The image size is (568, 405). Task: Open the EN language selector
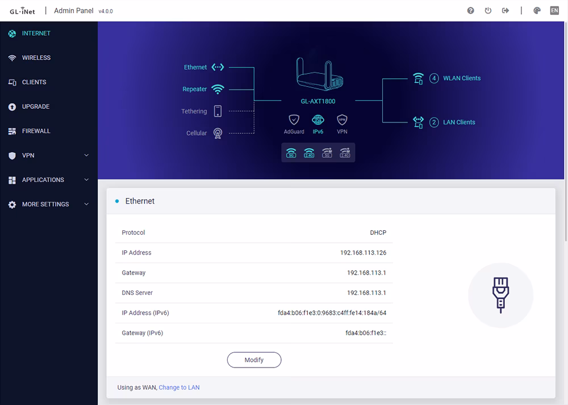pyautogui.click(x=554, y=11)
